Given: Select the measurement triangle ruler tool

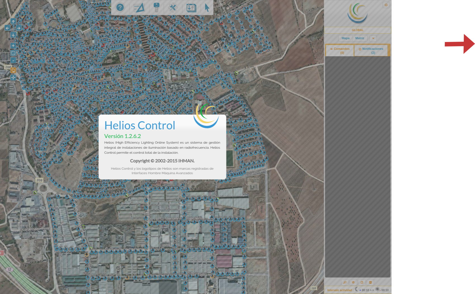Looking at the screenshot, I should [x=139, y=7].
